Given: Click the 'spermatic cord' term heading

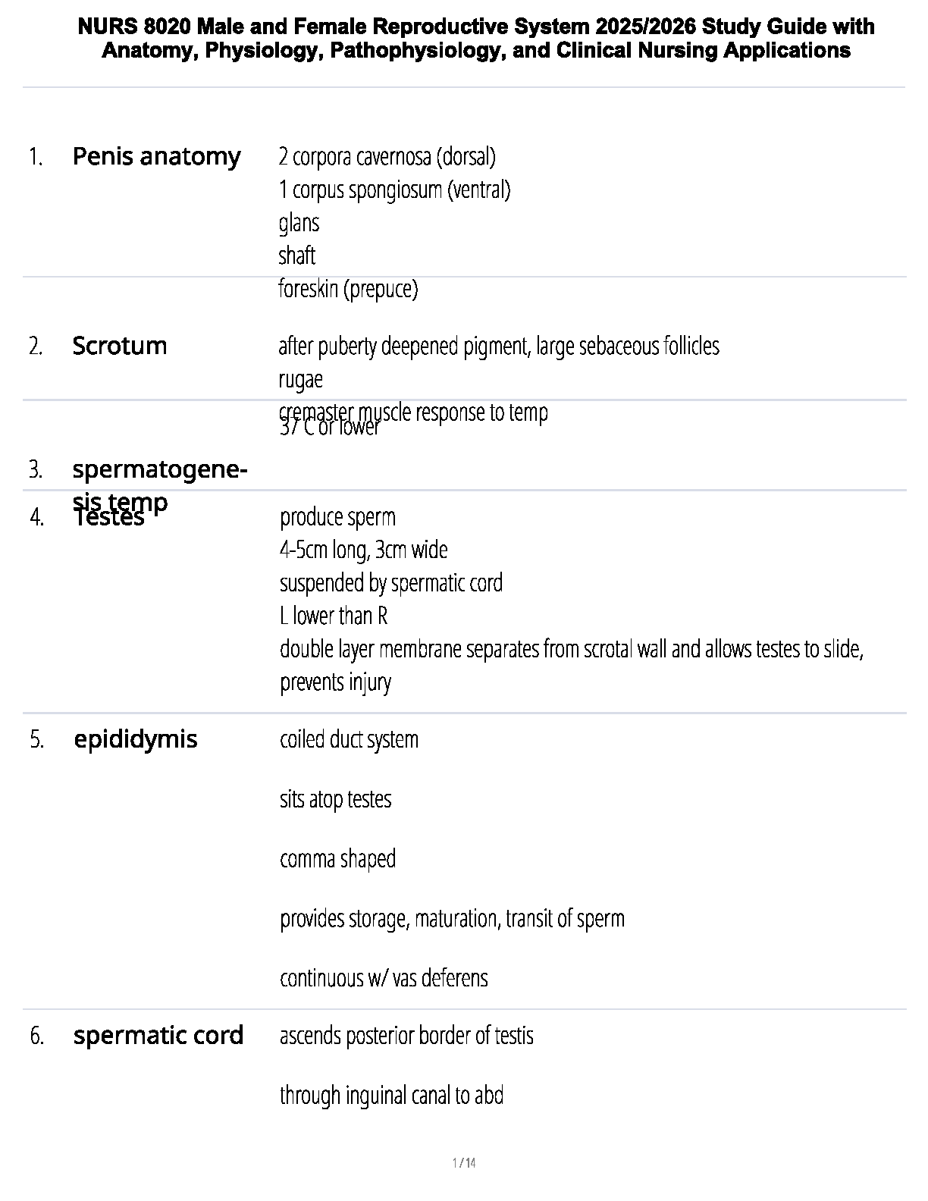Looking at the screenshot, I should [158, 1036].
